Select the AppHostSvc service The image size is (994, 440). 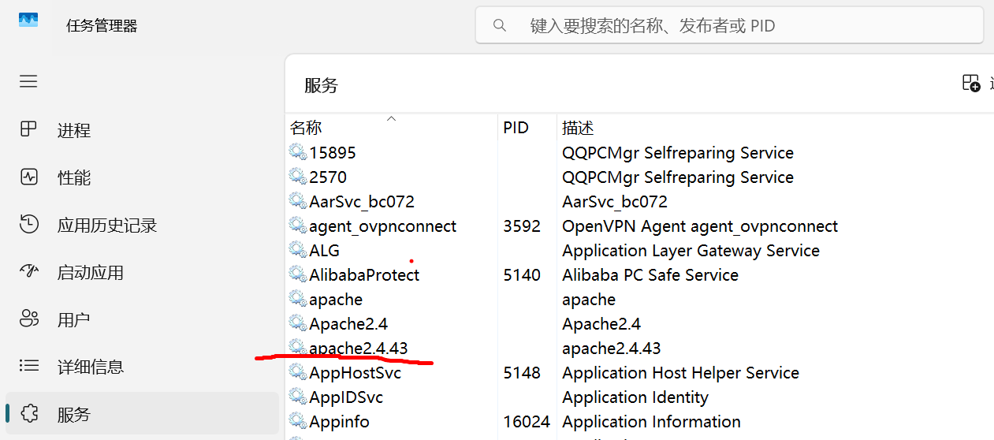click(x=355, y=373)
